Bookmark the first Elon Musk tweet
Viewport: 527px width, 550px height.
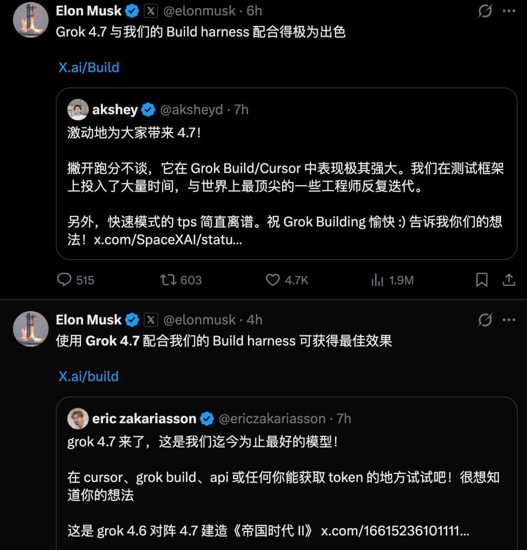coord(482,280)
